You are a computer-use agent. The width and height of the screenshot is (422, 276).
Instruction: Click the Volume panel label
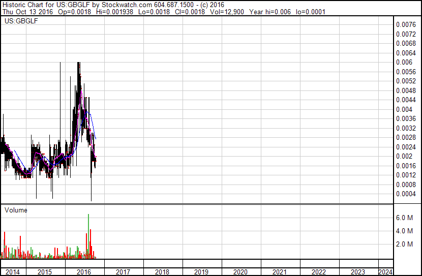(x=16, y=210)
